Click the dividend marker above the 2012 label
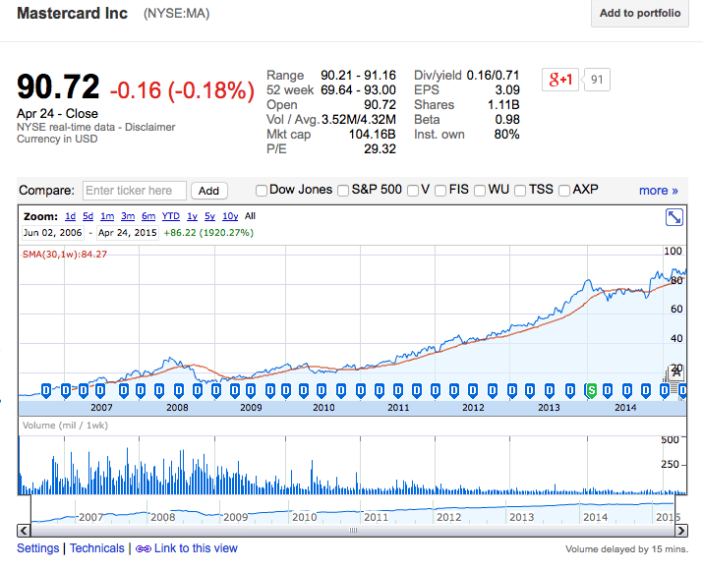This screenshot has width=703, height=571. click(x=473, y=391)
